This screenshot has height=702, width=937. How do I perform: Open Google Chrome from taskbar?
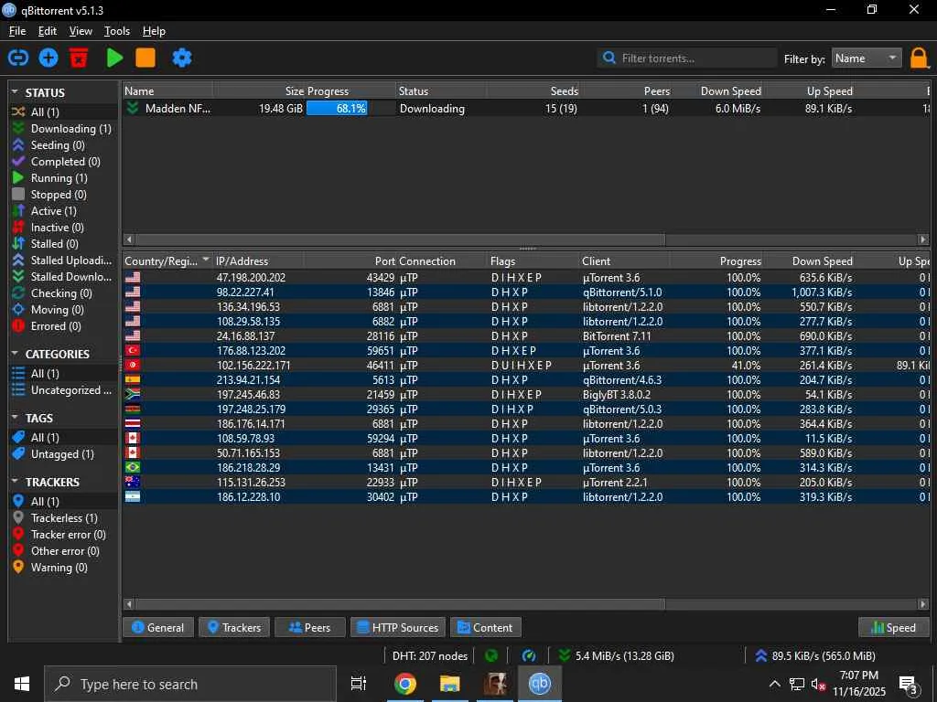[404, 684]
